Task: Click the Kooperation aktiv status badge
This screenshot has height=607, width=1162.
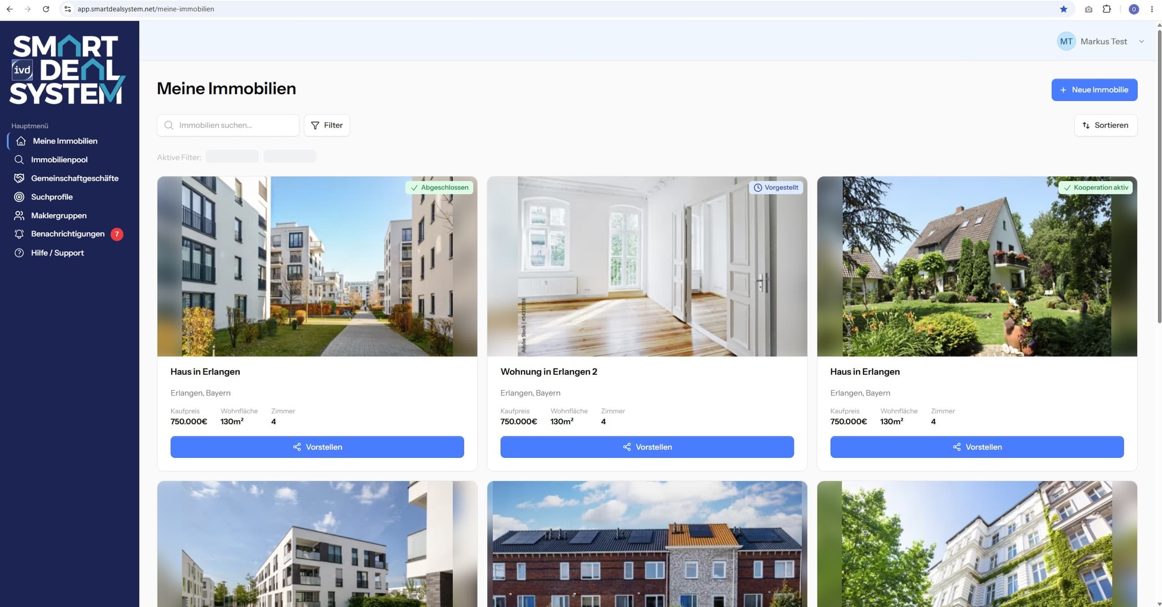Action: [x=1096, y=187]
